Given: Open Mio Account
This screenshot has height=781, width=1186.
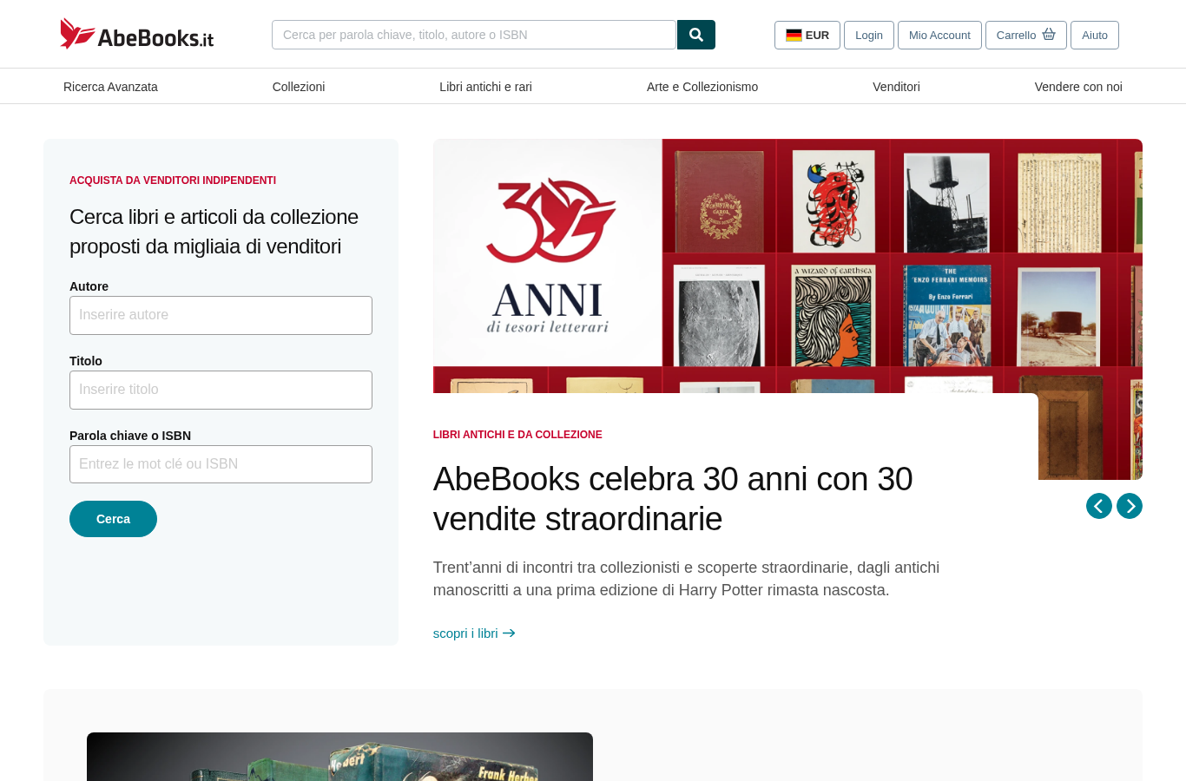Looking at the screenshot, I should click(939, 36).
